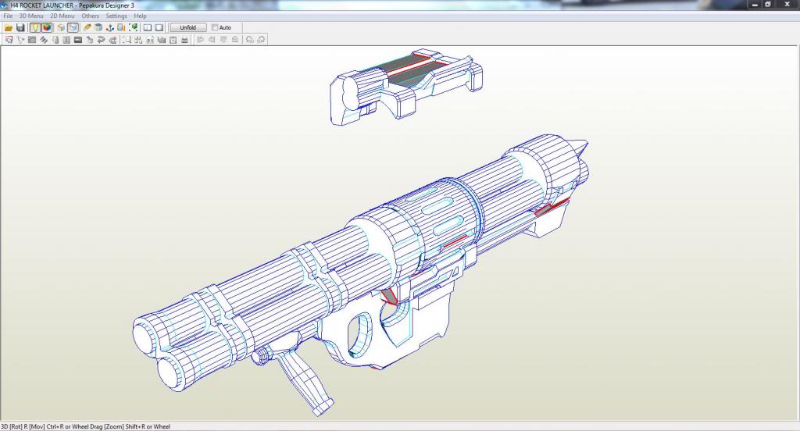Enable the Auto checkbox
The width and height of the screenshot is (800, 431).
pos(215,27)
